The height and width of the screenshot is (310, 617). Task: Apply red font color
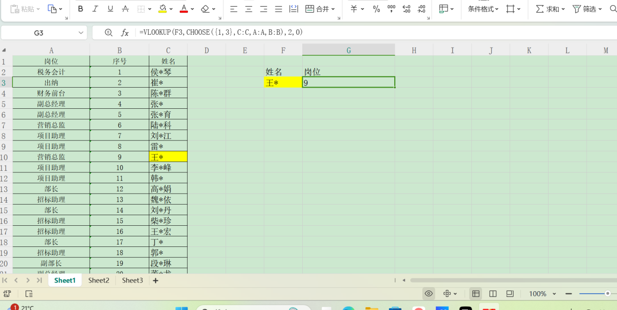[x=184, y=9]
